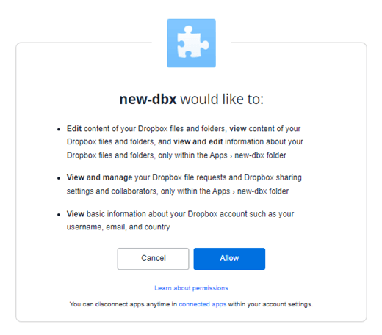Click the bold 'Edit' word in first permission
Screen dimensions: 382x335
[x=74, y=128]
